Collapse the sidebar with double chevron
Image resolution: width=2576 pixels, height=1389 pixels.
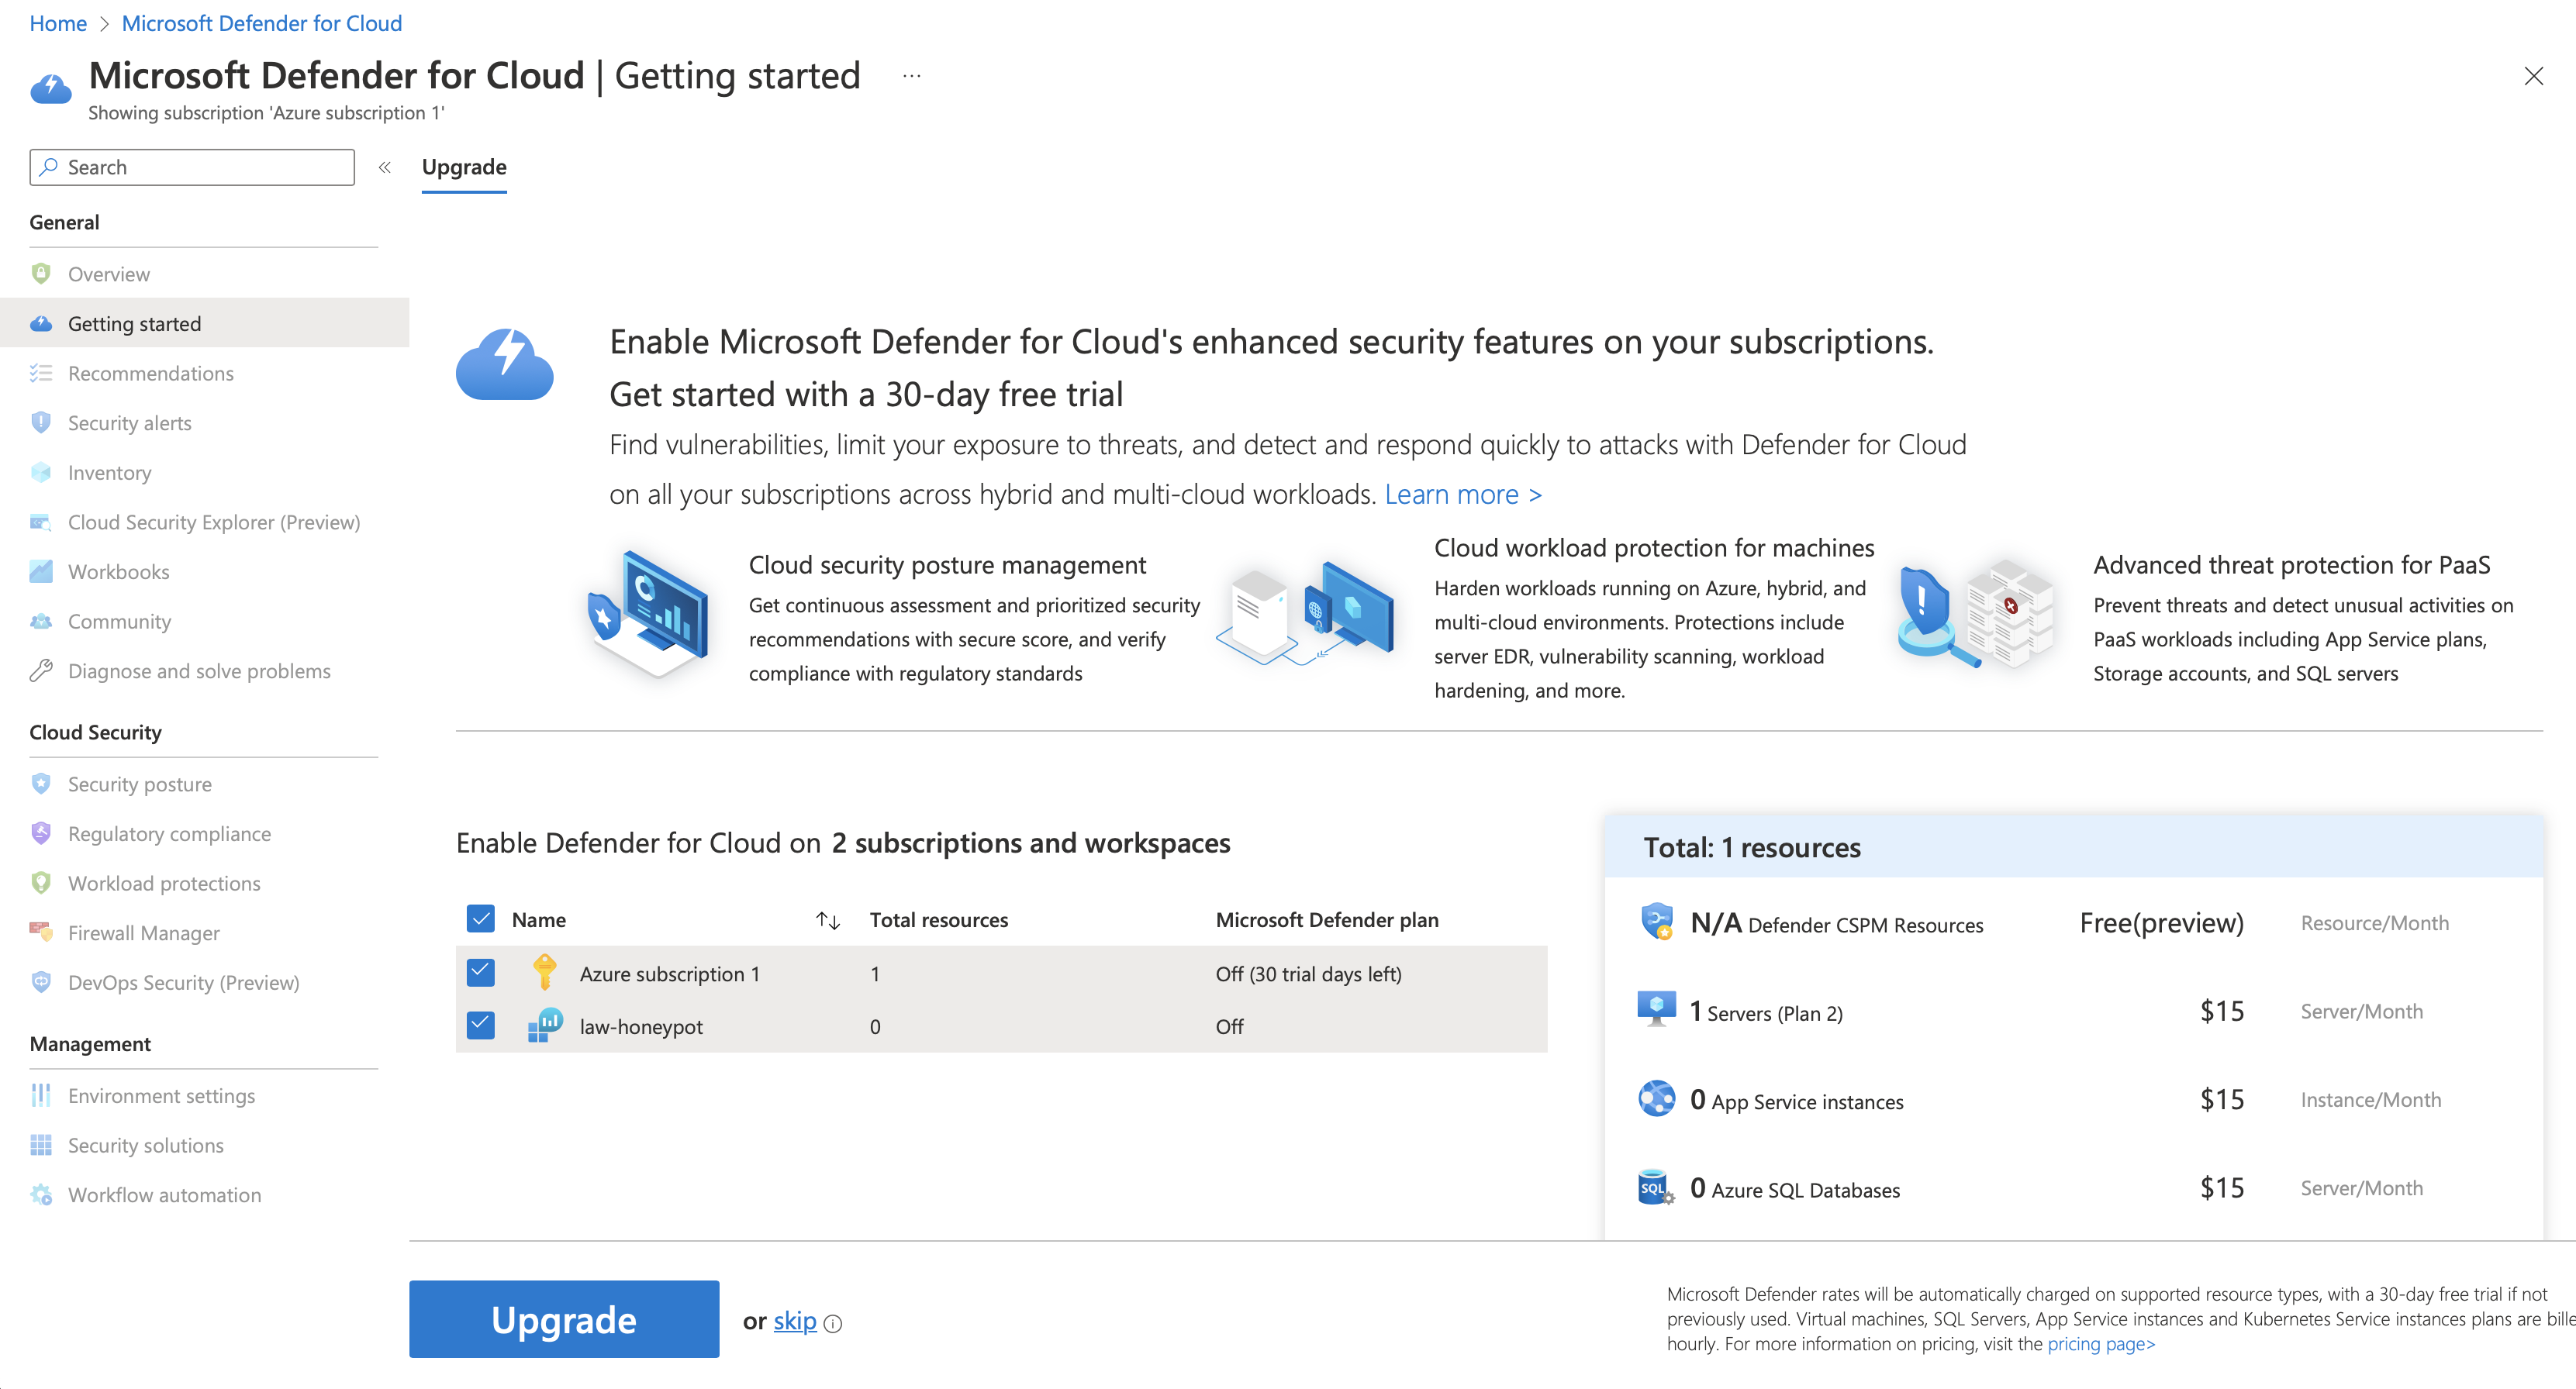(x=385, y=167)
